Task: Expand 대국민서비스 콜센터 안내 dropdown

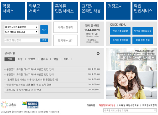Action: pos(130,111)
